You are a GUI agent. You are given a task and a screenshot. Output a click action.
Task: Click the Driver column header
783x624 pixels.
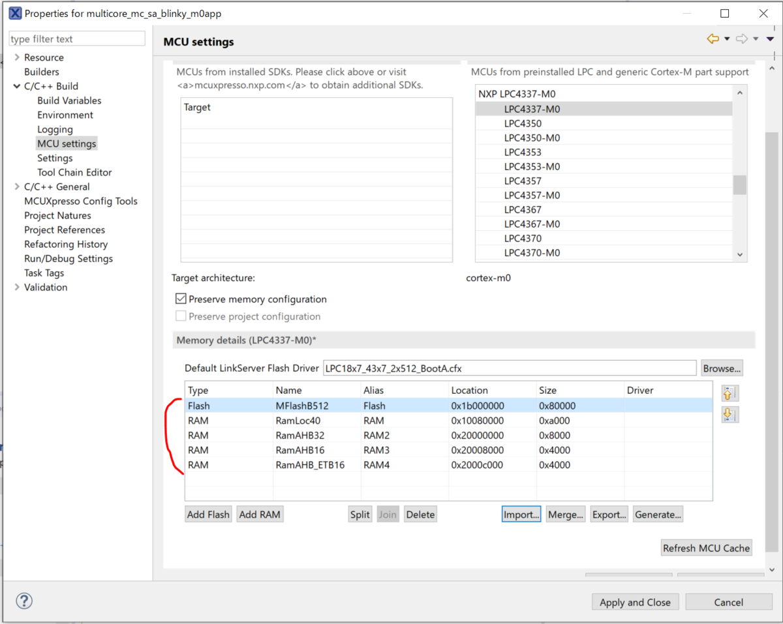[x=668, y=390]
